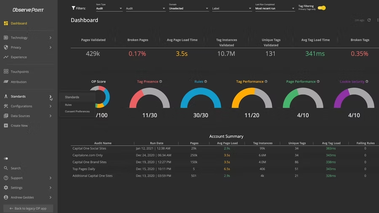Click the Attribution striped icon

[6, 82]
